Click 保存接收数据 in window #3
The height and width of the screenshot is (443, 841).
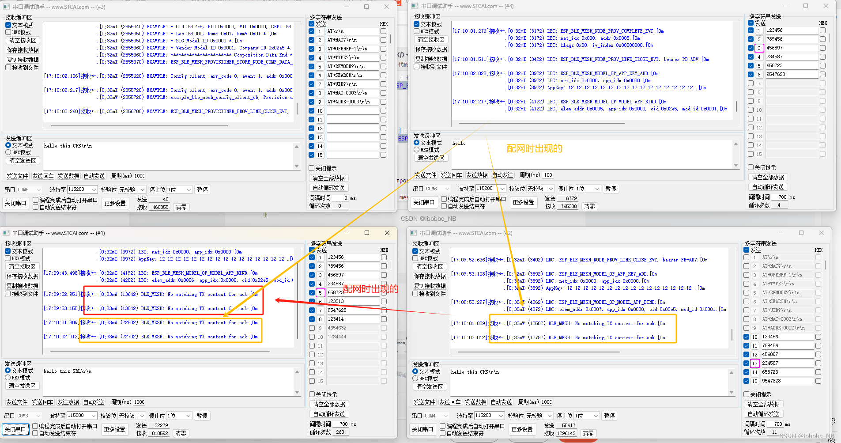point(22,49)
